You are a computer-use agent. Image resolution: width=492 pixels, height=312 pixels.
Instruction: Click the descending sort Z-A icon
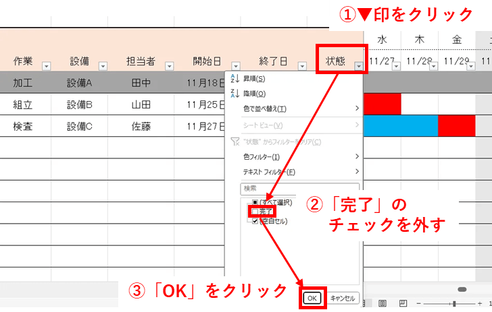point(235,93)
